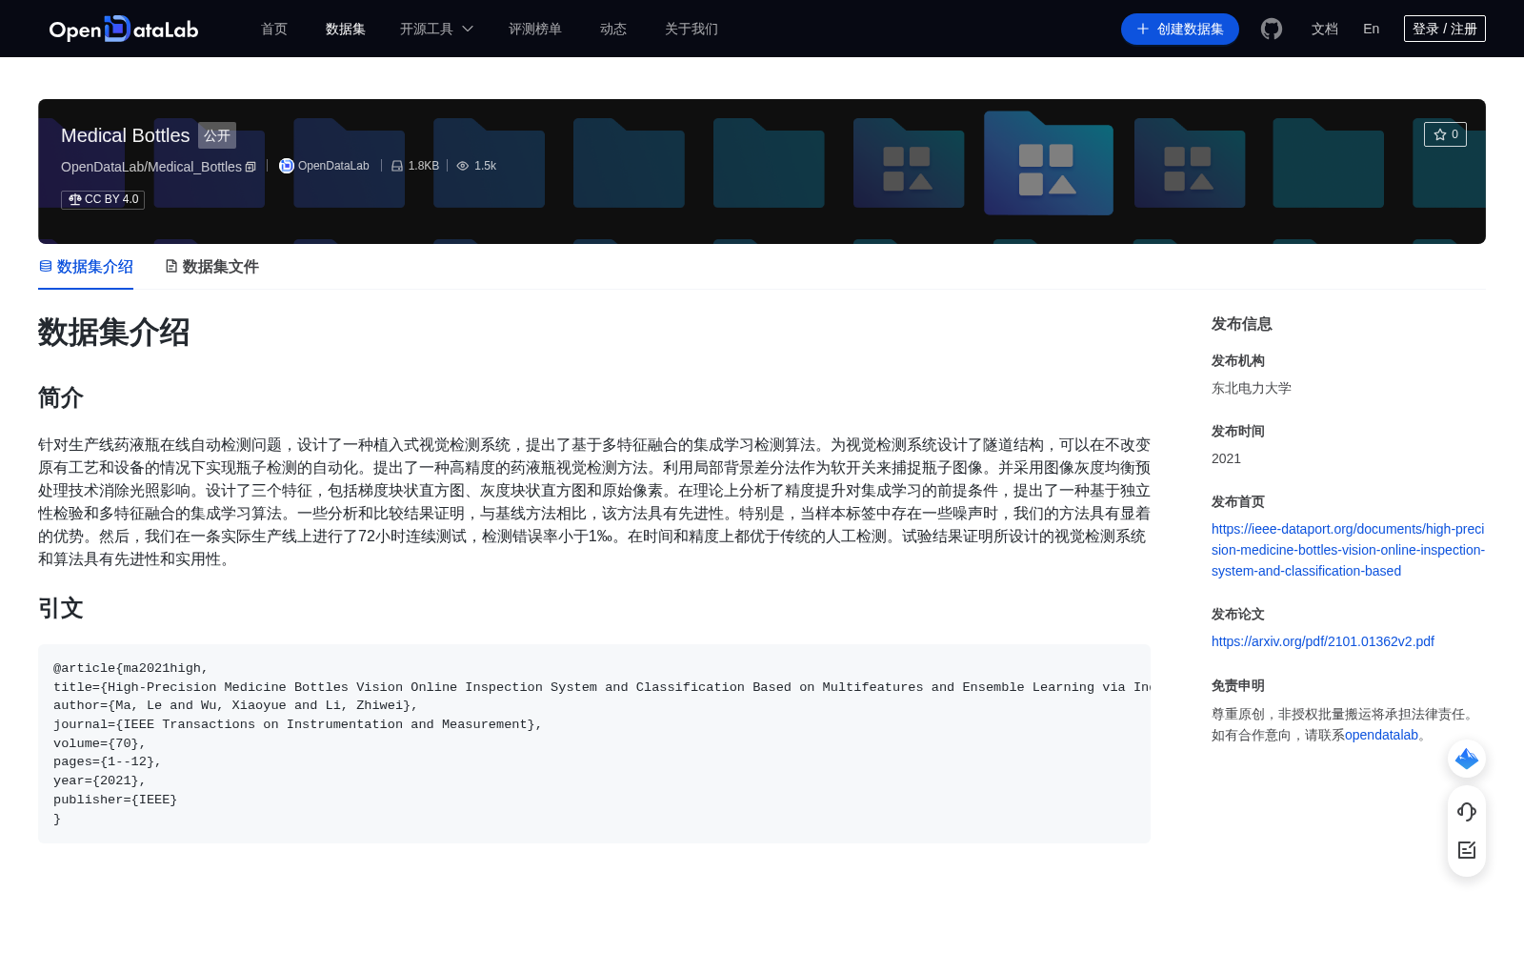Switch to 数据集介绍 tab

86,267
